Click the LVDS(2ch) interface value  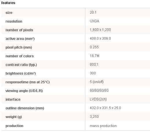click(x=98, y=99)
